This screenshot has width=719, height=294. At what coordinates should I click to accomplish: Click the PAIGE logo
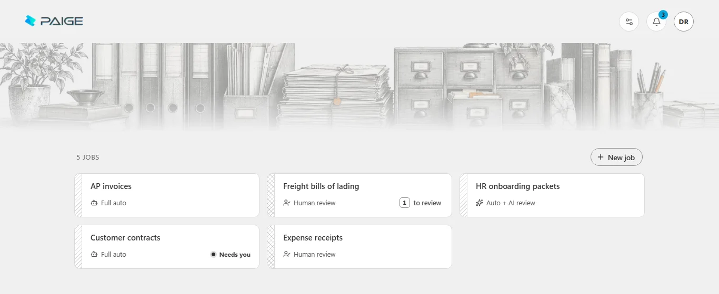coord(54,21)
